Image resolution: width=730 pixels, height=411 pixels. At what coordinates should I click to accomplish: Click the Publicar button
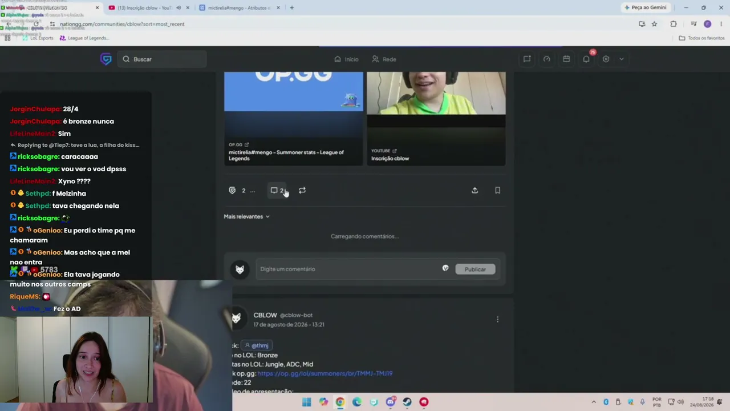point(475,269)
